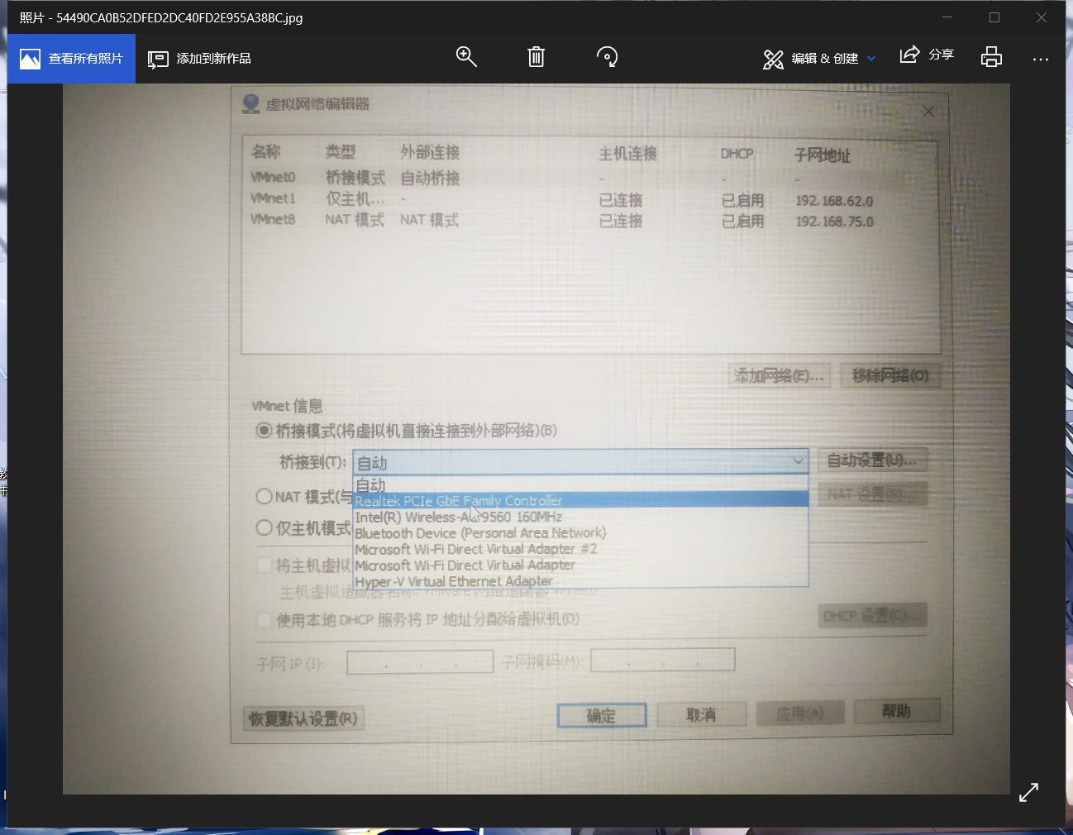The height and width of the screenshot is (835, 1073).
Task: Collapse the Bridged to combo box arrow
Action: 798,461
